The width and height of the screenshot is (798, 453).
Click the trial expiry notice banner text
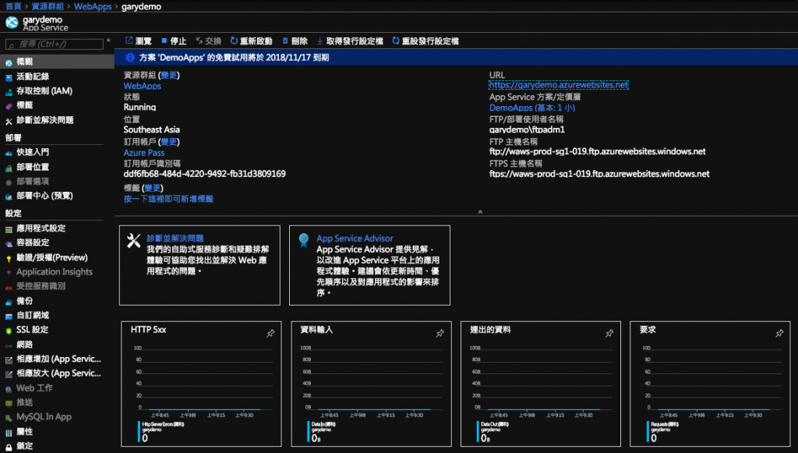click(234, 58)
